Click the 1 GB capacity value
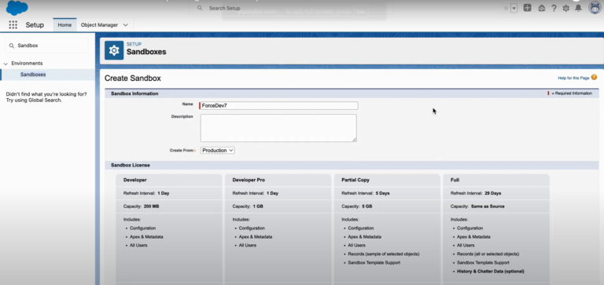The width and height of the screenshot is (604, 285). 258,206
